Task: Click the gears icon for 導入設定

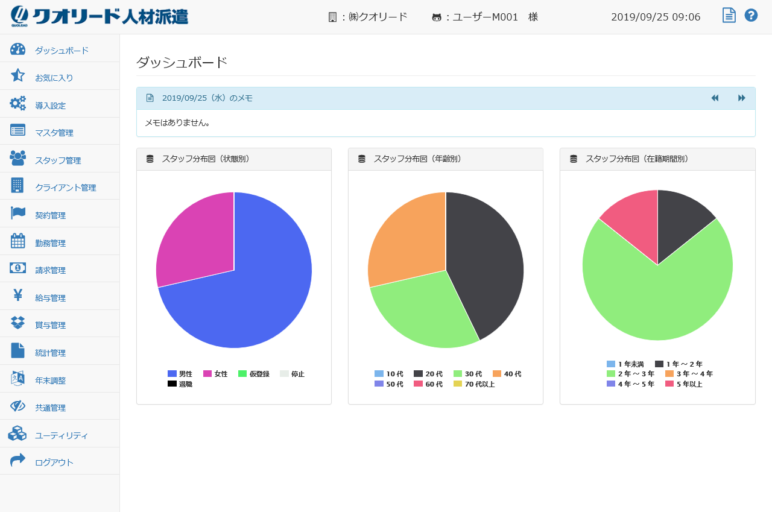Action: click(x=17, y=103)
